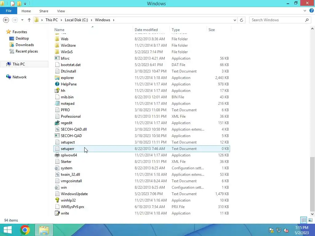Select Recent places in the navigation pane
This screenshot has height=236, width=315.
tap(27, 51)
